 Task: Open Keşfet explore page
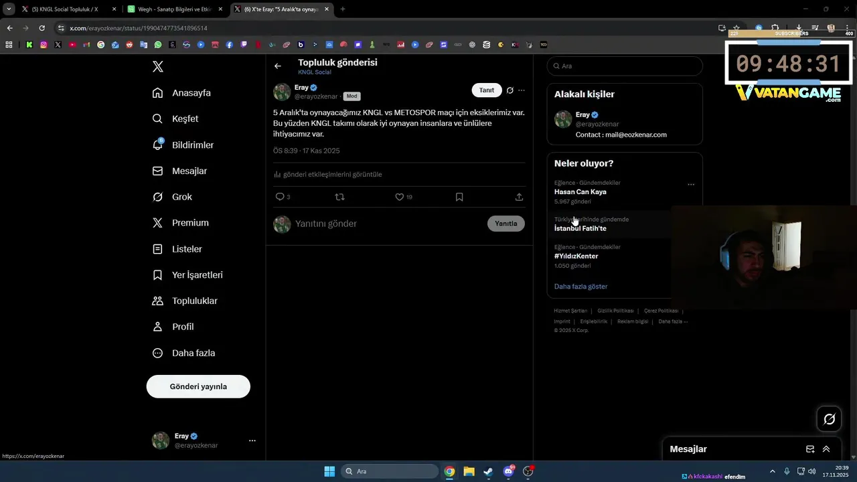point(175,118)
